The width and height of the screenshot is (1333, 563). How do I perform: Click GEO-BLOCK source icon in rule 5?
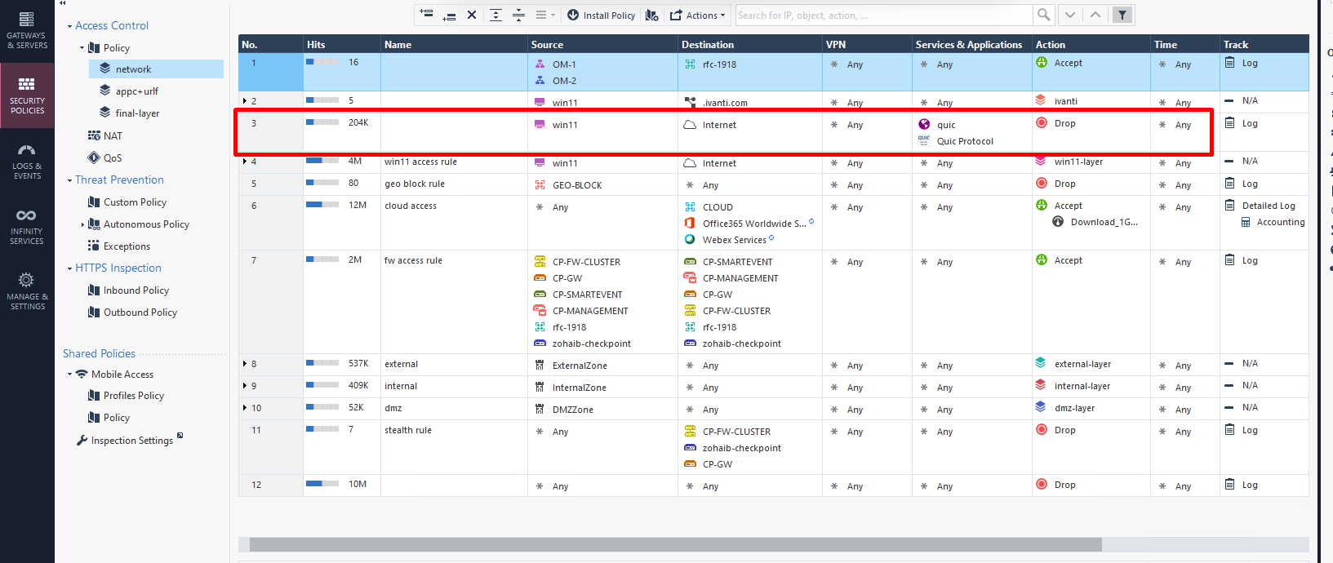click(540, 185)
